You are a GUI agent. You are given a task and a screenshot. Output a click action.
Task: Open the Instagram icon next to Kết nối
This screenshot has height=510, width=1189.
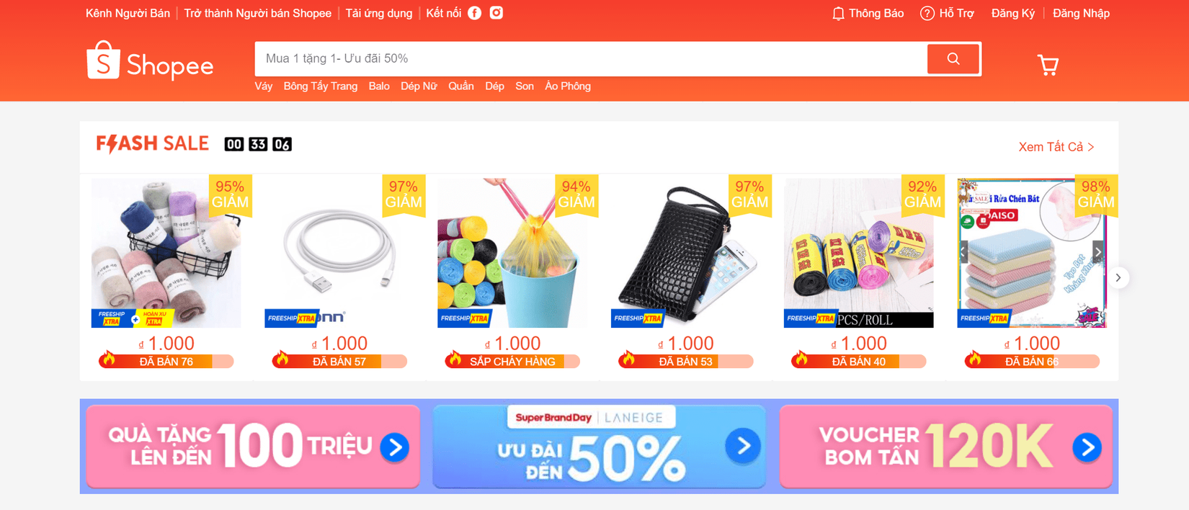[496, 13]
